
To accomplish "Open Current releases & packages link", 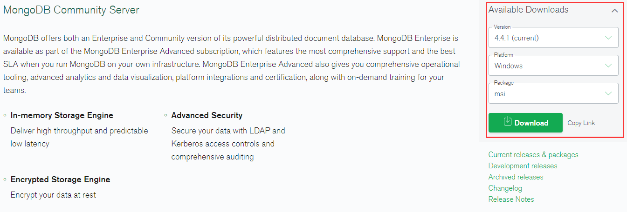I will 533,155.
